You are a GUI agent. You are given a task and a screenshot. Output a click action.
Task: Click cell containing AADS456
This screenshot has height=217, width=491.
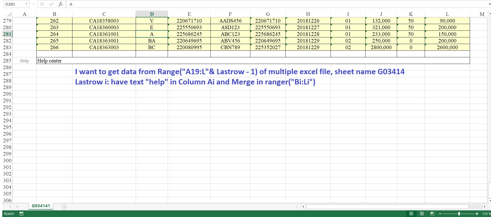[x=230, y=21]
